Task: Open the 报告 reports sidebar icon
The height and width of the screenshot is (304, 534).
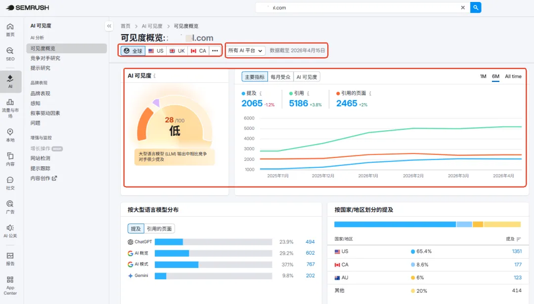Action: click(10, 259)
